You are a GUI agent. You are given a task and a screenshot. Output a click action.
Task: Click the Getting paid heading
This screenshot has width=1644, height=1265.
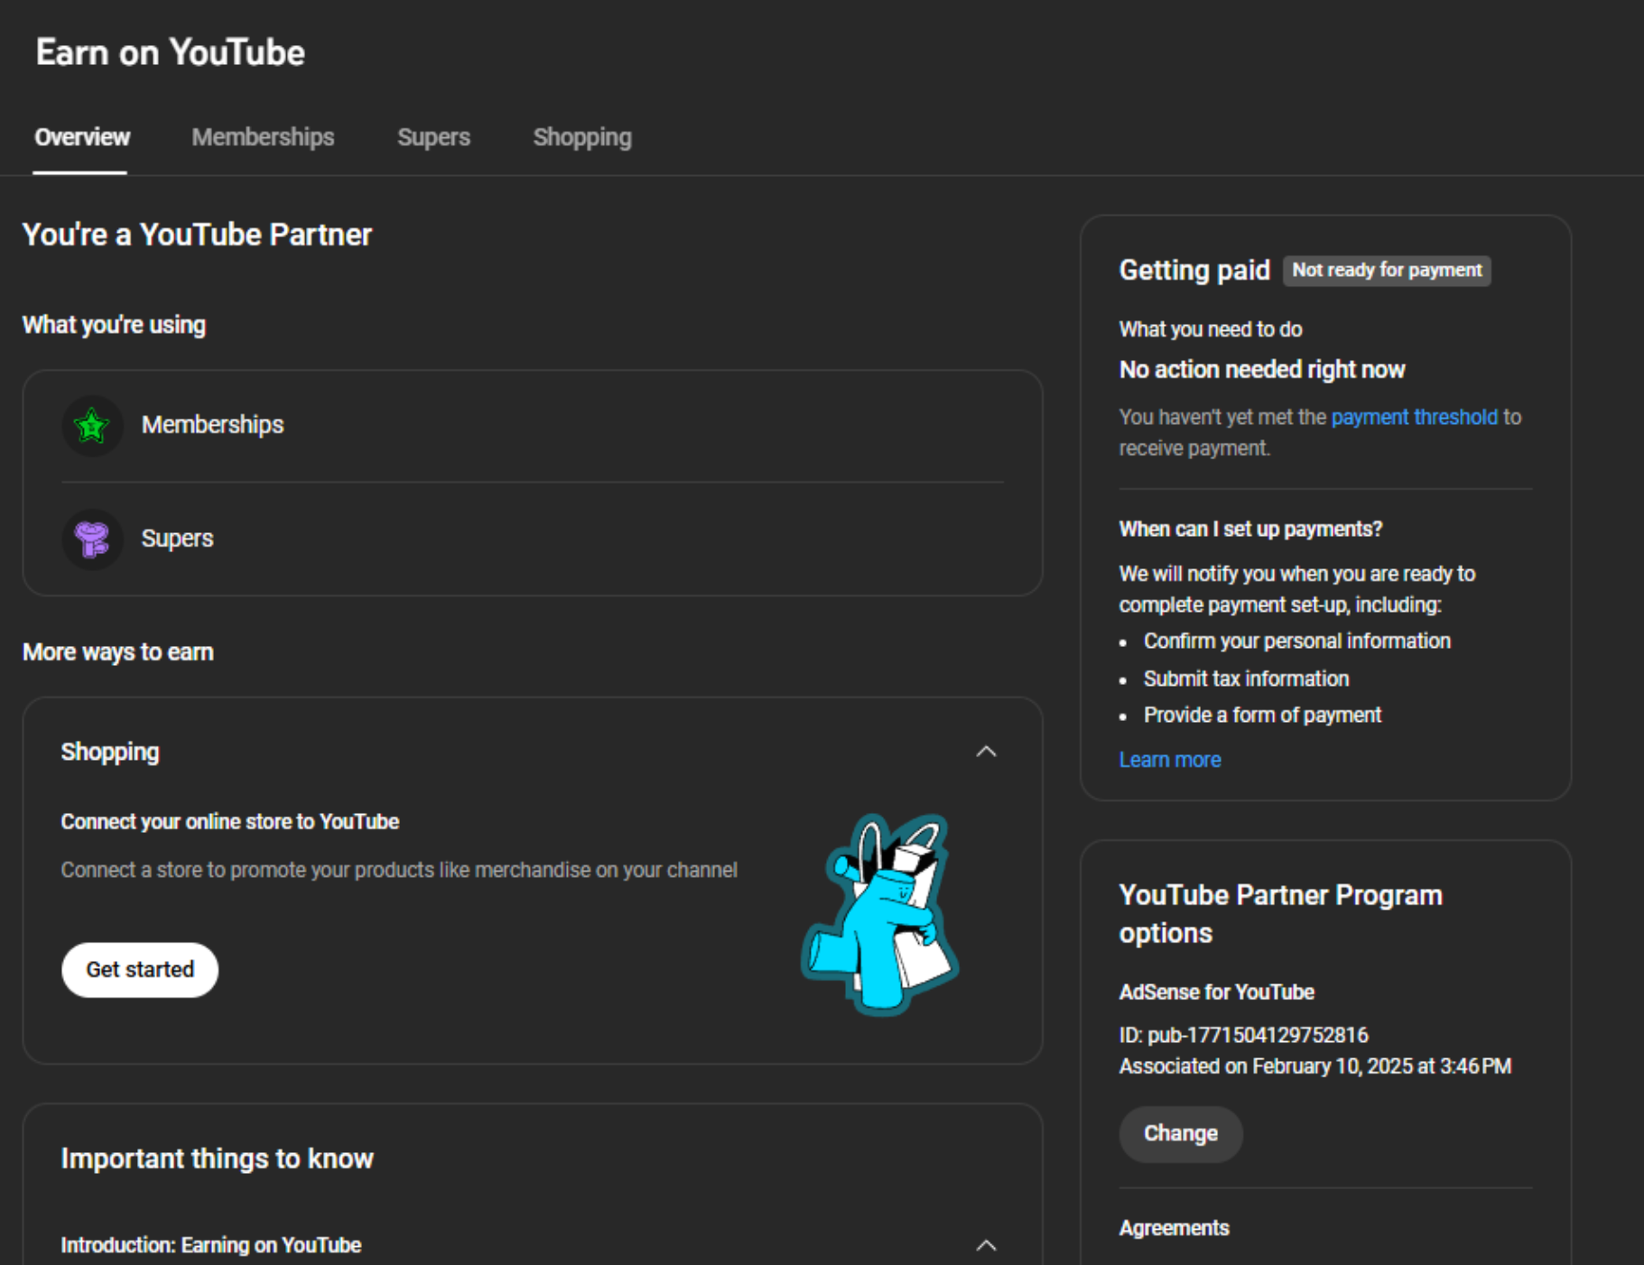1194,270
